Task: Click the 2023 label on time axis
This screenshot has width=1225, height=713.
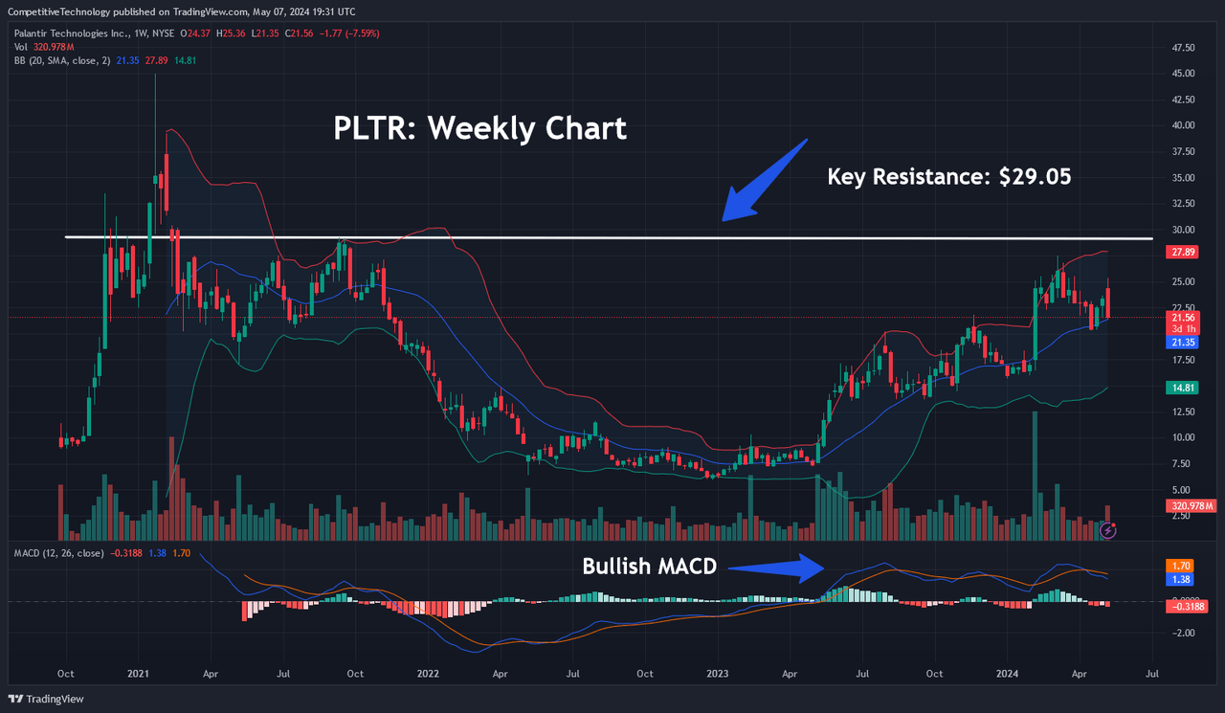Action: pyautogui.click(x=717, y=674)
